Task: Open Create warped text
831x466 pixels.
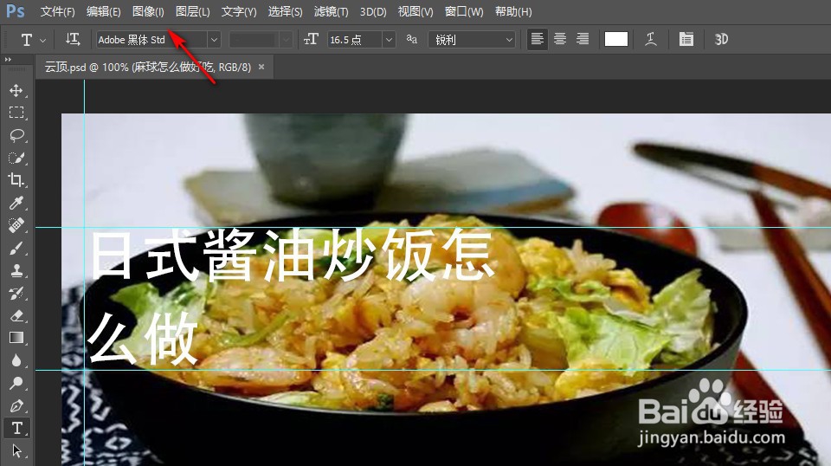Action: pyautogui.click(x=651, y=39)
